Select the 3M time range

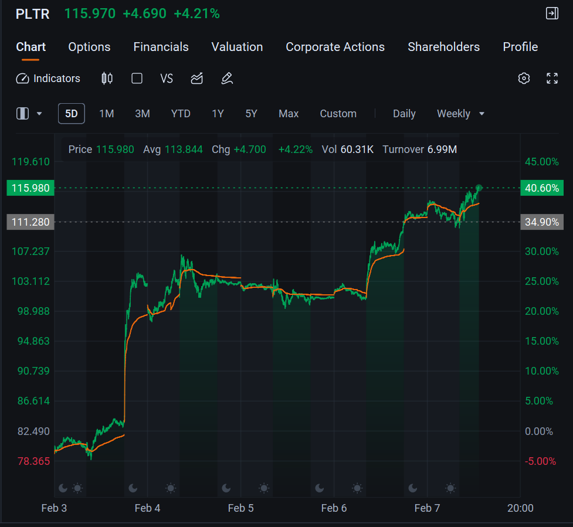(143, 114)
